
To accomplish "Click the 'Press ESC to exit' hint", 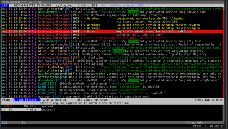I will tap(209, 100).
